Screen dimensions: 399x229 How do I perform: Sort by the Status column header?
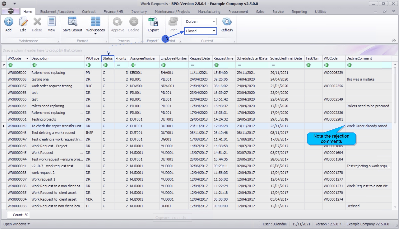108,58
